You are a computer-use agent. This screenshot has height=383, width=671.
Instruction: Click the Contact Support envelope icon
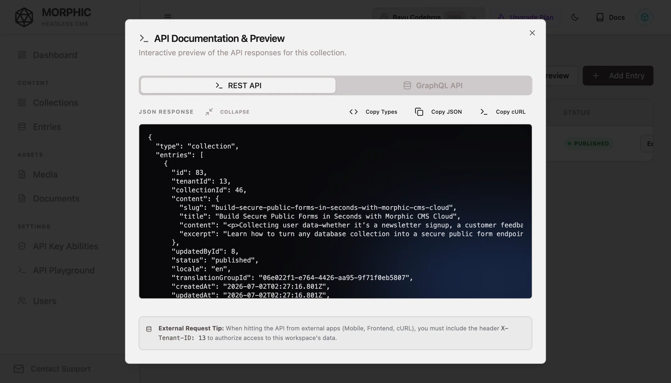click(19, 369)
